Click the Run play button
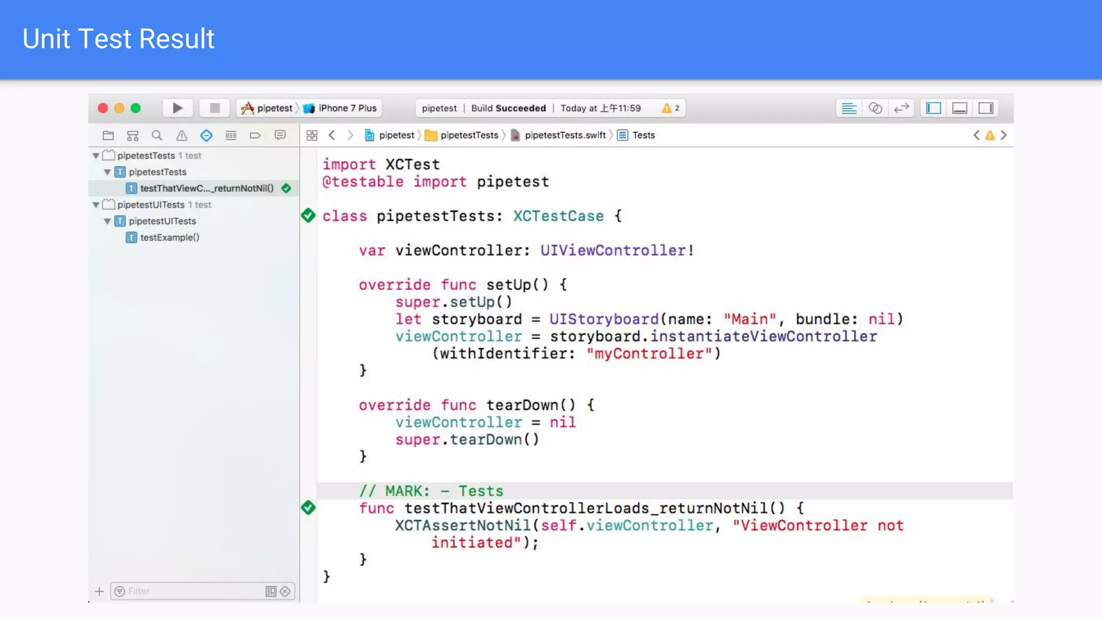Image resolution: width=1102 pixels, height=620 pixels. point(177,108)
